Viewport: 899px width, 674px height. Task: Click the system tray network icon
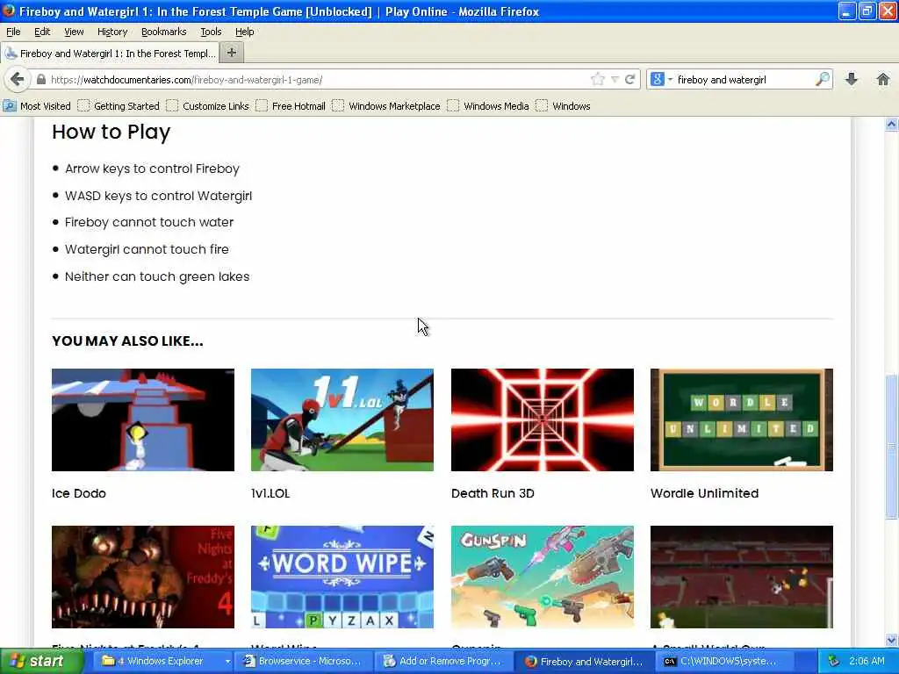[834, 662]
